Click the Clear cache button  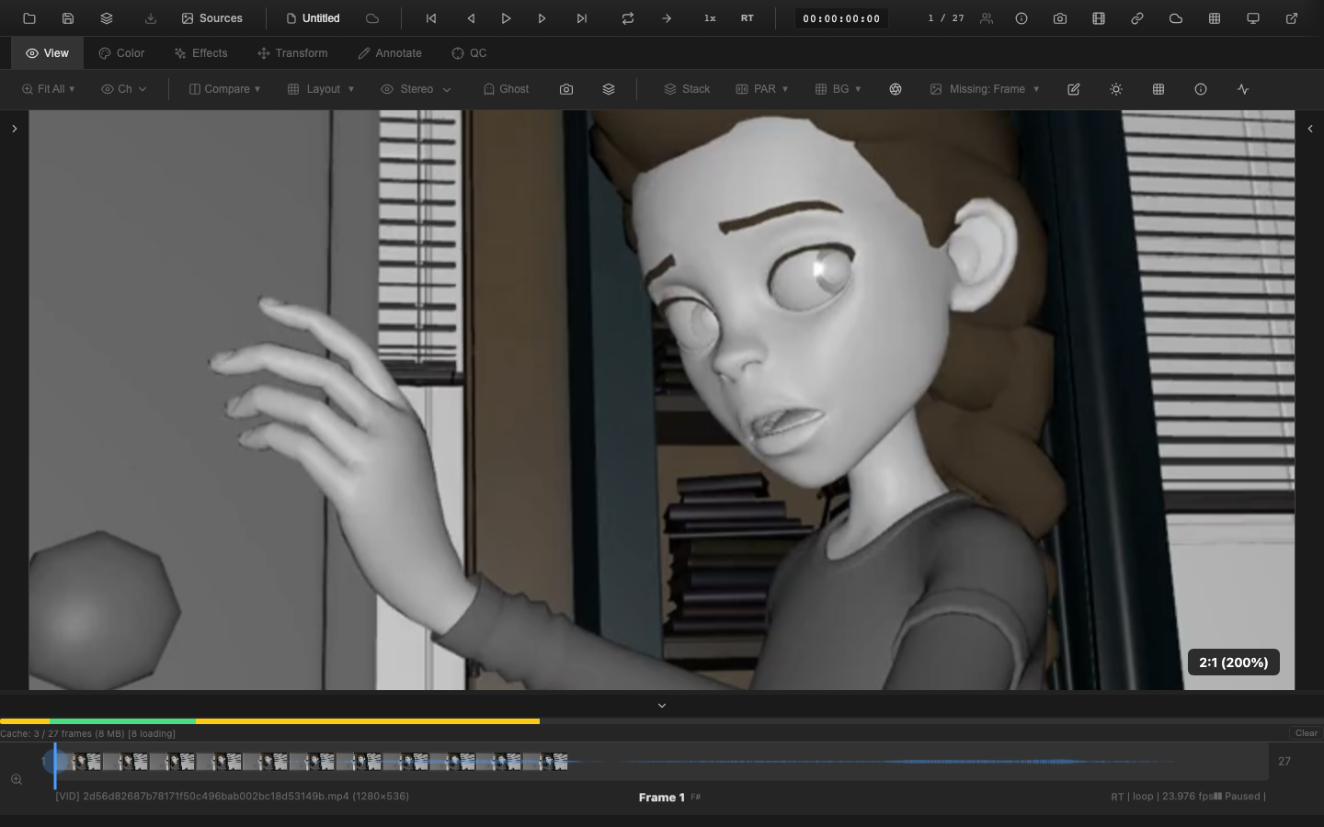[1305, 733]
